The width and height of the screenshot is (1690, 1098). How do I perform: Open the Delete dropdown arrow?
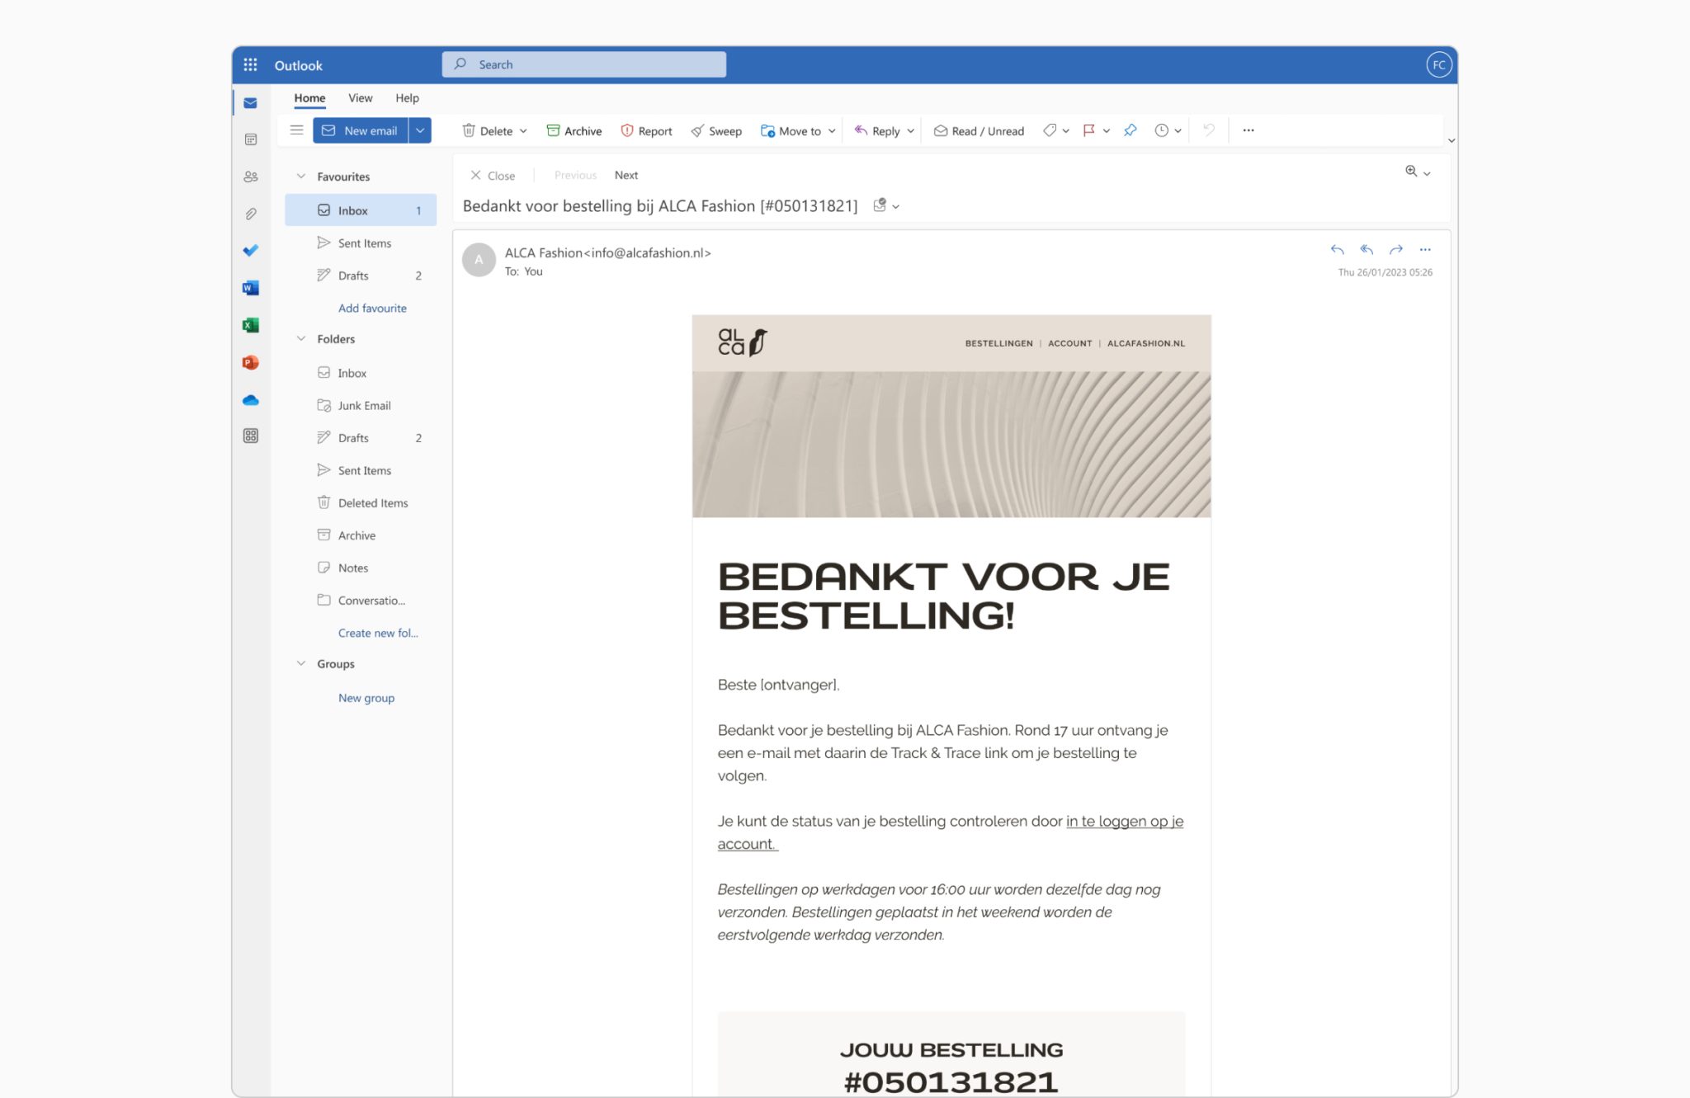click(523, 131)
